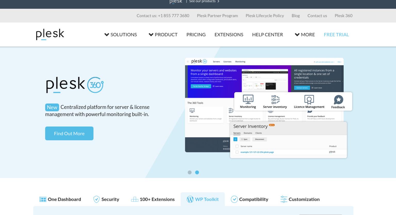Tick the example server row checkbox in the preview
Screen dimensions: 396x215
pyautogui.click(x=237, y=152)
